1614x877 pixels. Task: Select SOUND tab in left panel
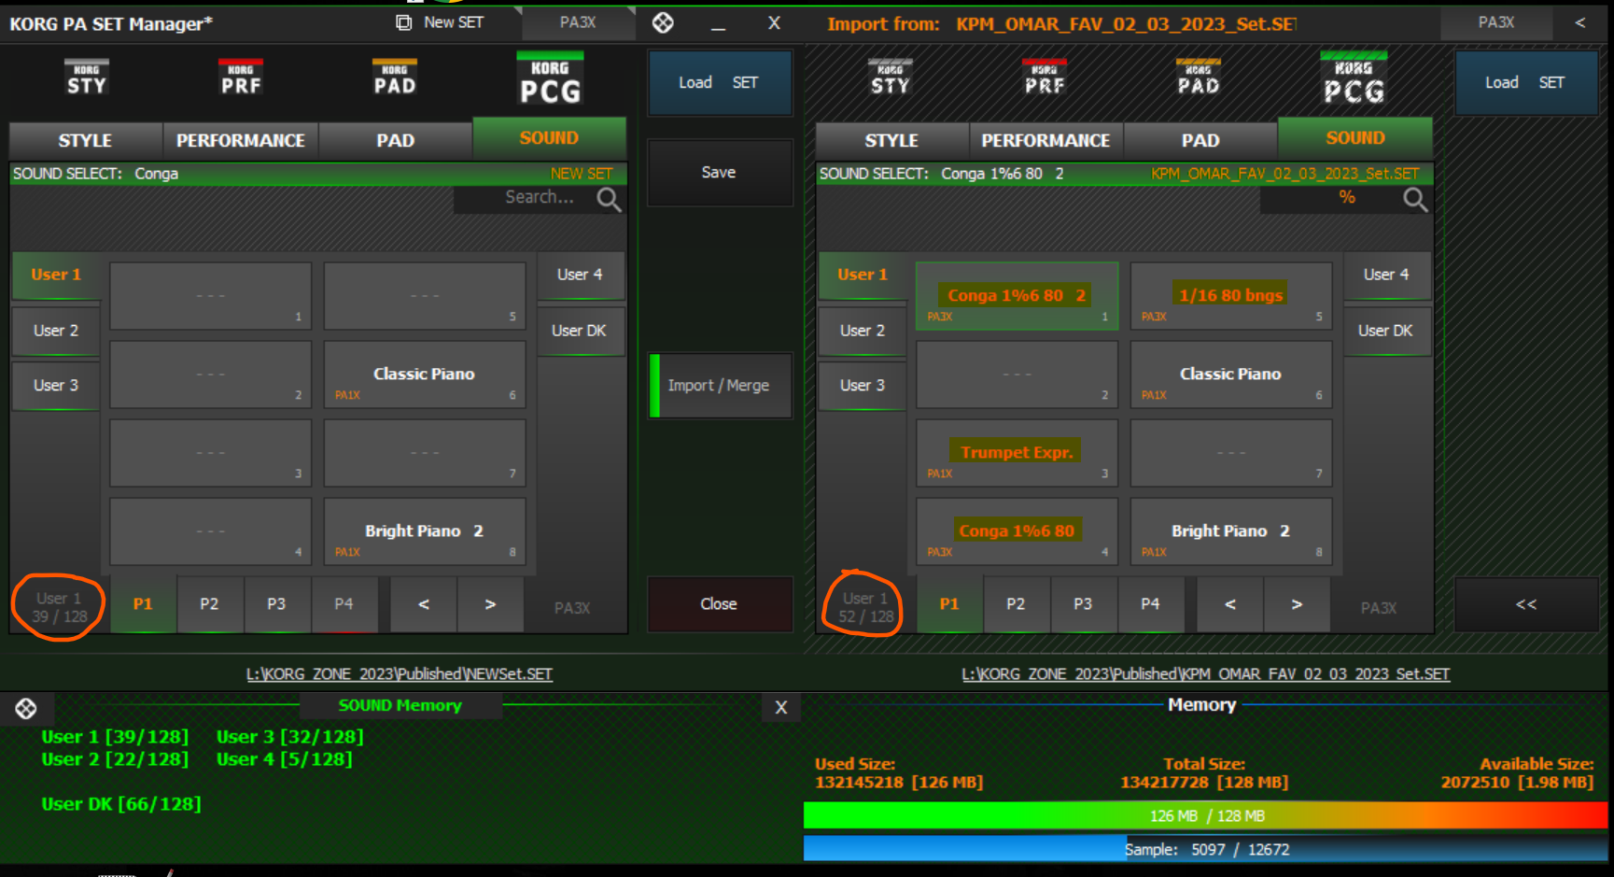[x=549, y=138]
